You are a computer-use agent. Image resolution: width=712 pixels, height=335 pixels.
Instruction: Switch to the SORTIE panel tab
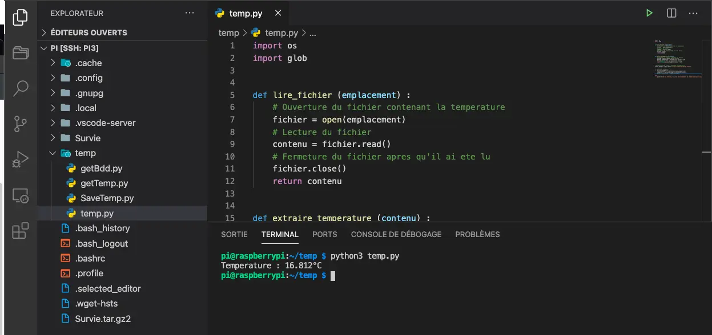point(234,234)
